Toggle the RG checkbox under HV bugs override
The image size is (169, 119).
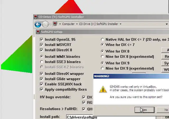click(x=84, y=102)
